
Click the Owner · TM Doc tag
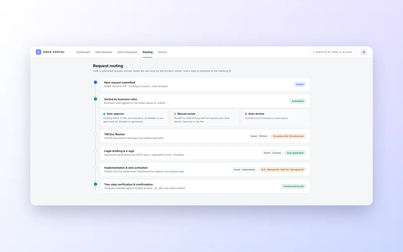(259, 136)
